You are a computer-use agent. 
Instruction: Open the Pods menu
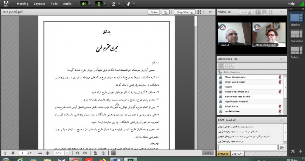pos(54,4)
